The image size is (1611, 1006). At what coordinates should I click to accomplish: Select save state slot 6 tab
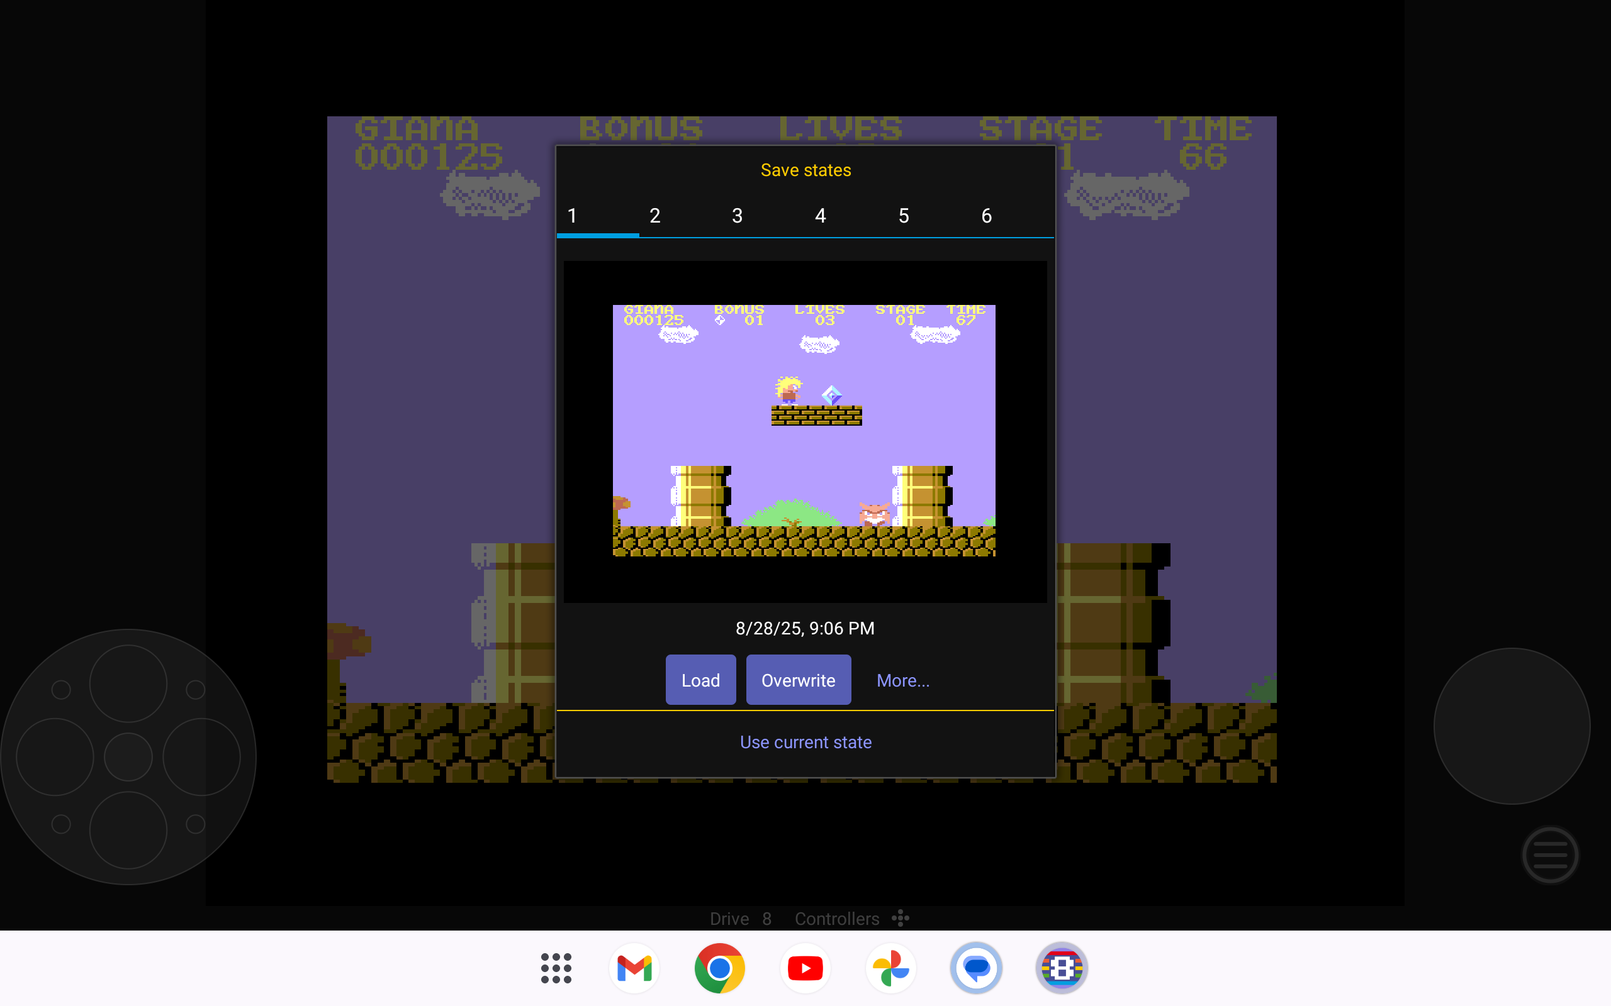[987, 216]
